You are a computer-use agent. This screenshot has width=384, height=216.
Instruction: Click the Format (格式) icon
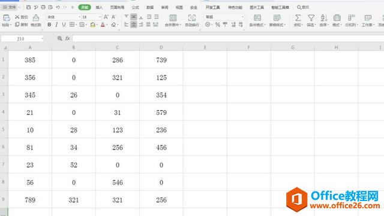point(337,18)
